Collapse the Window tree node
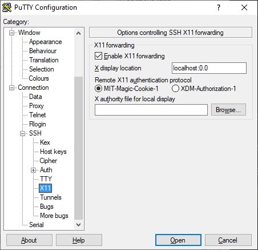The image size is (258, 250). tap(11, 33)
